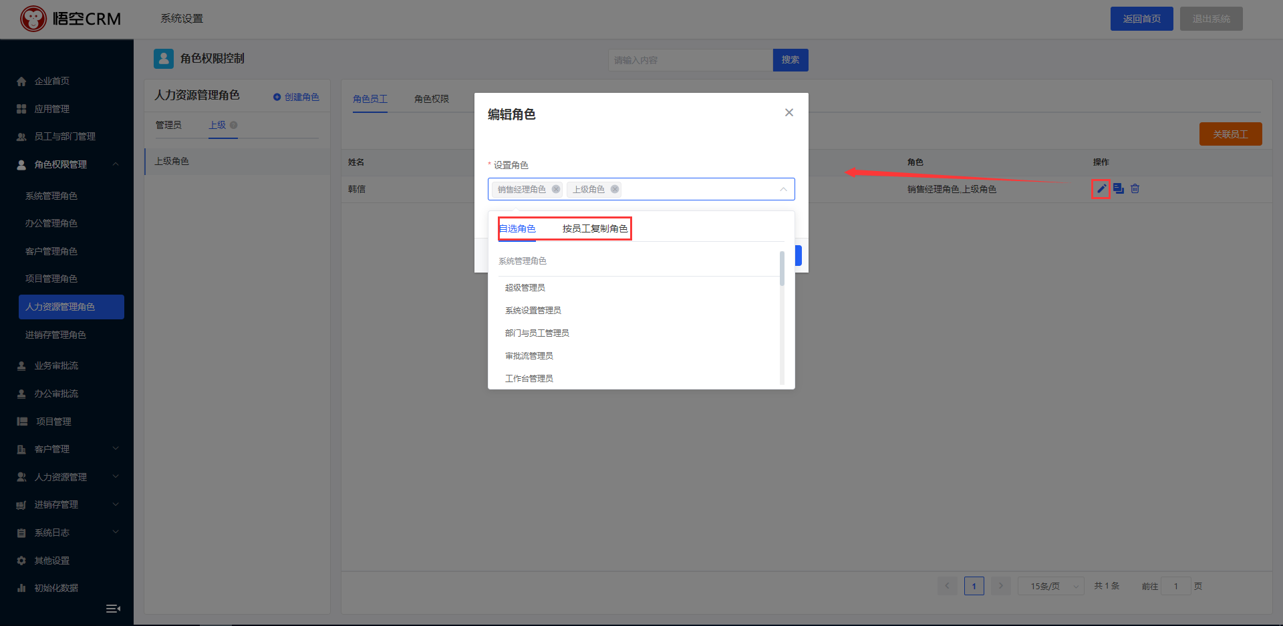Click the 韩信 name cell
The image size is (1283, 626).
click(x=357, y=189)
